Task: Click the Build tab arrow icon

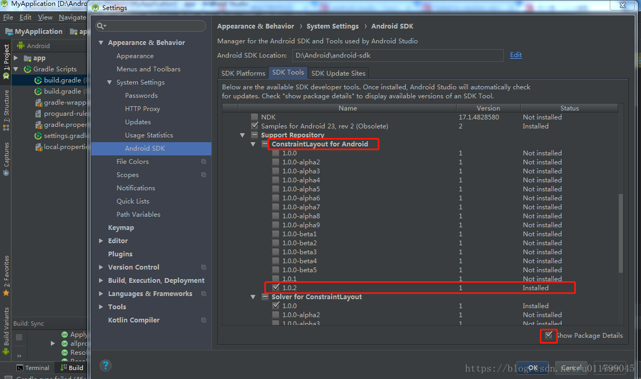Action: [x=64, y=368]
